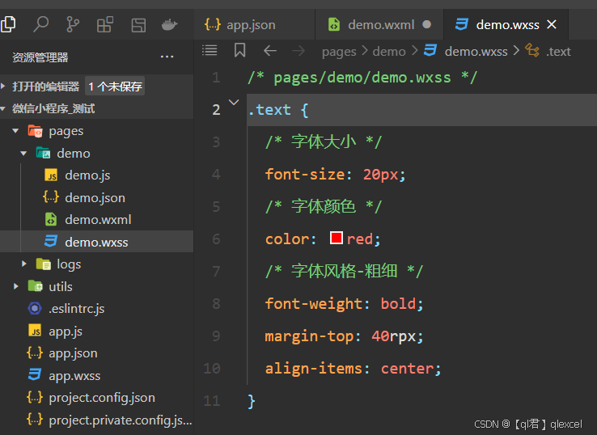
Task: Click the demo breadcrumb
Action: click(x=389, y=52)
